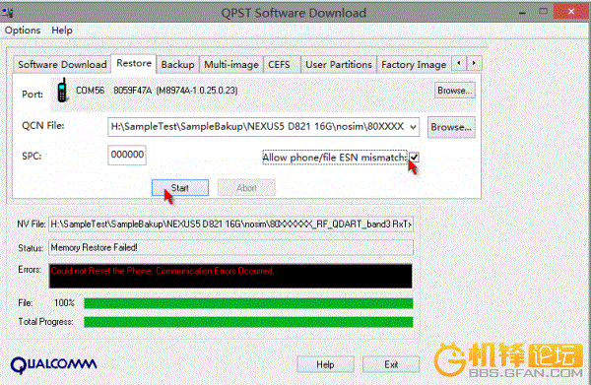Open the Options menu
The image size is (591, 385).
point(23,31)
